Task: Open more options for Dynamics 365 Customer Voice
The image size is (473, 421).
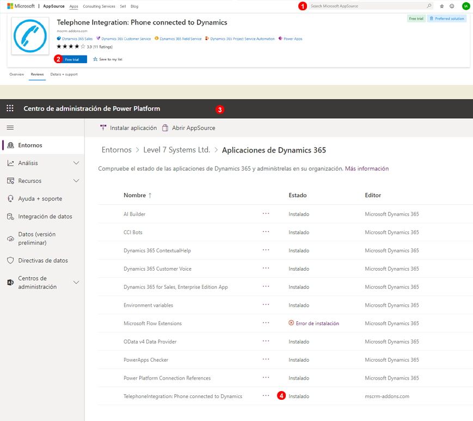Action: 266,268
